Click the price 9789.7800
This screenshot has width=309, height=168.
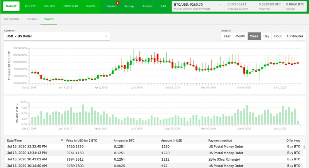coord(75,166)
